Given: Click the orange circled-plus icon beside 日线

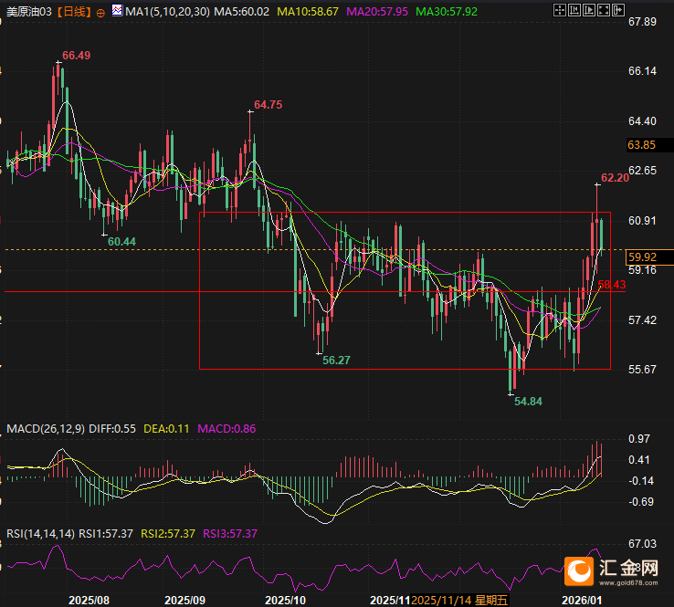Looking at the screenshot, I should coord(100,13).
